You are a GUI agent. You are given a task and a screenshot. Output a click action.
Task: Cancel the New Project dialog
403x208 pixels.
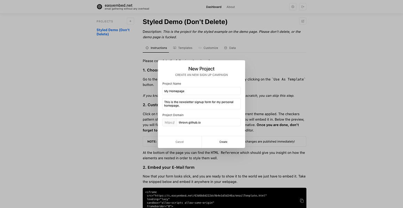180,141
